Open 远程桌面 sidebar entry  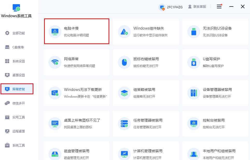(15, 131)
